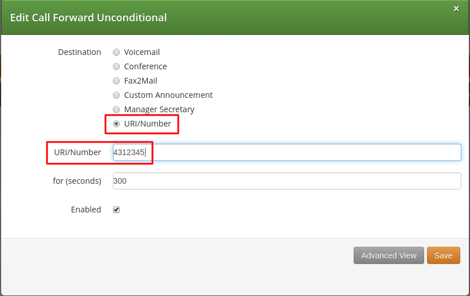Open the Advanced View
Screen dimensions: 470x296
coord(389,255)
